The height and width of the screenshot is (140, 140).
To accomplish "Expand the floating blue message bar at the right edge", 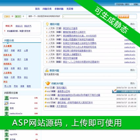I will pos(126,91).
